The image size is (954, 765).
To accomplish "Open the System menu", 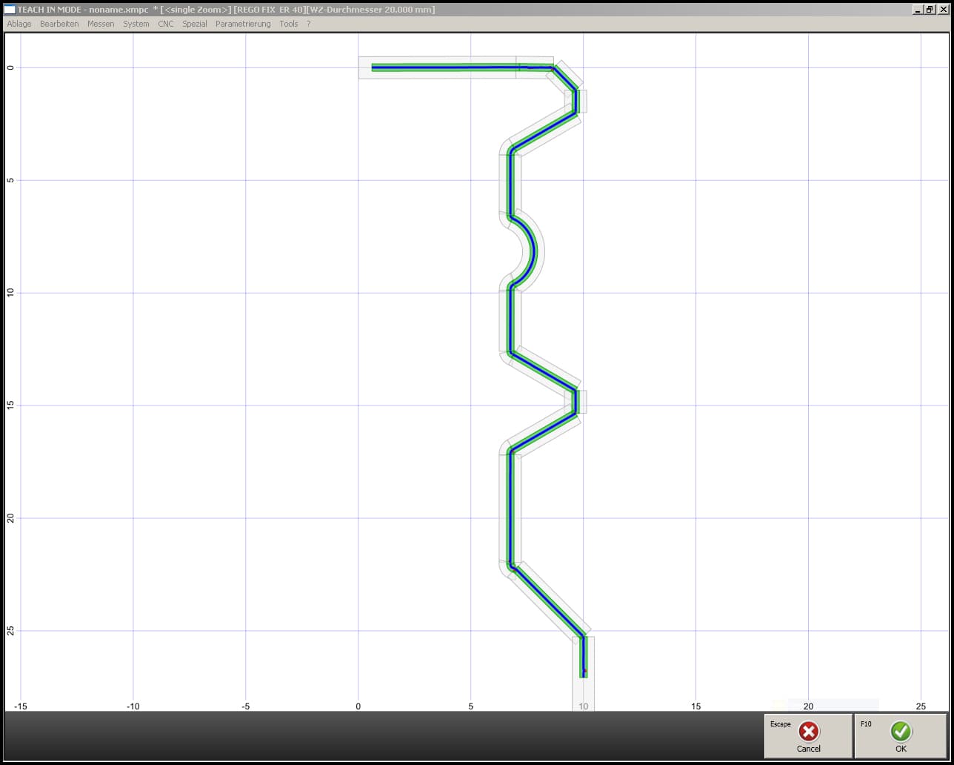I will tap(136, 24).
